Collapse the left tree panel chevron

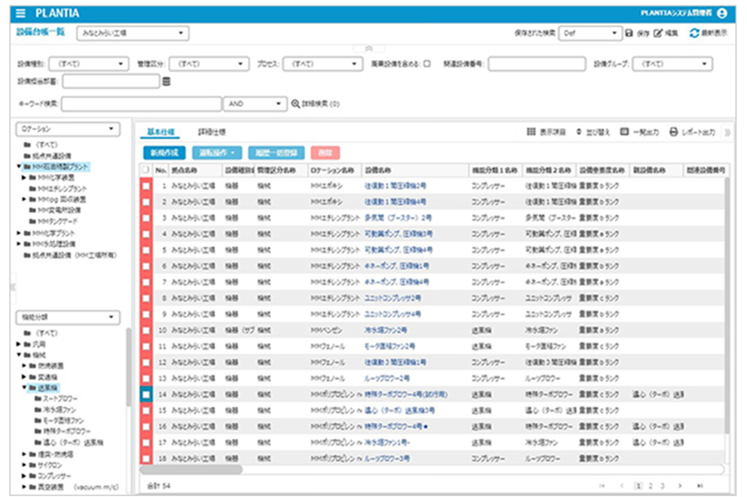[x=13, y=288]
